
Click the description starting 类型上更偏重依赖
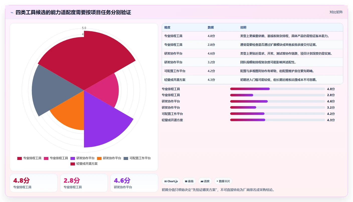284,36
